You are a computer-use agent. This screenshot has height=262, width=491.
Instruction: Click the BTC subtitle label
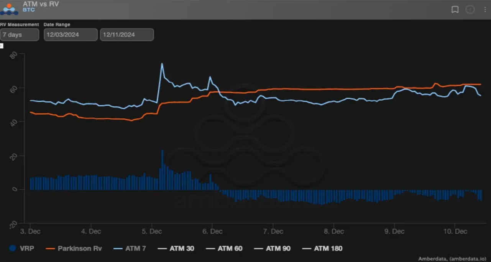(28, 10)
